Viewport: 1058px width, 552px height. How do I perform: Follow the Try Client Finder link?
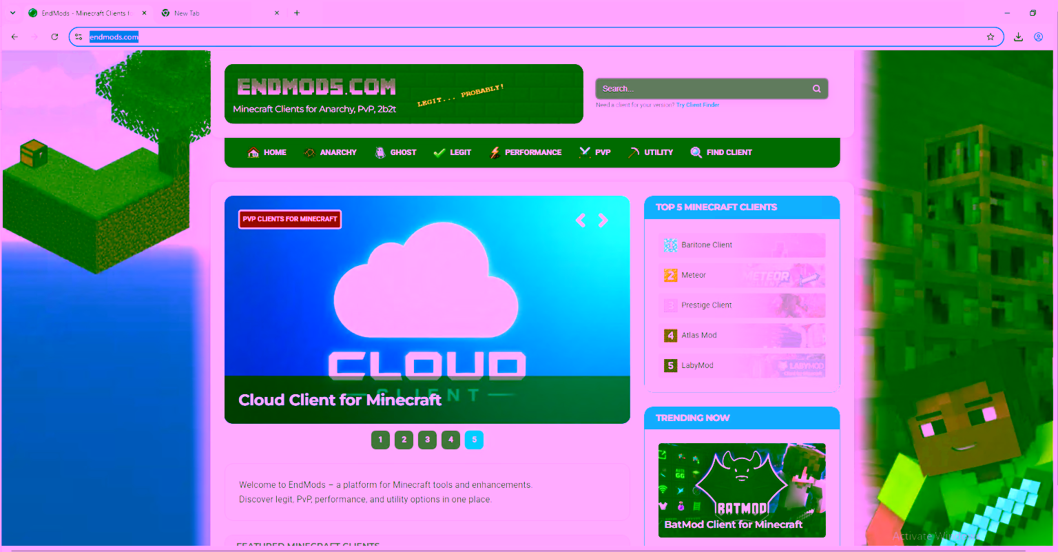[698, 105]
